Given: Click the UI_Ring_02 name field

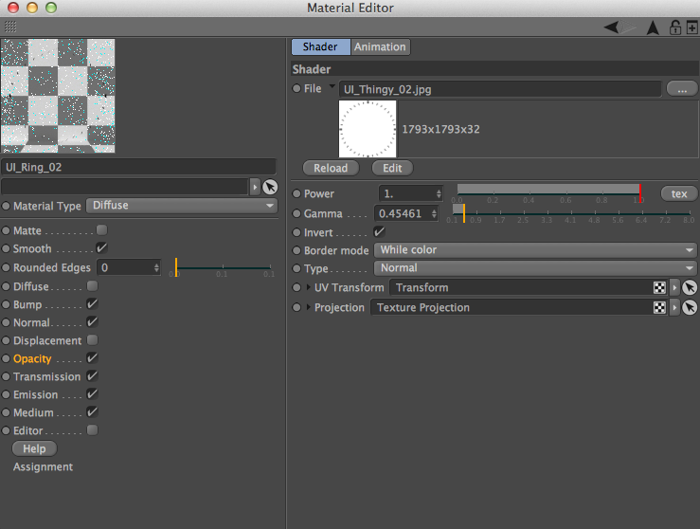Looking at the screenshot, I should (x=139, y=167).
